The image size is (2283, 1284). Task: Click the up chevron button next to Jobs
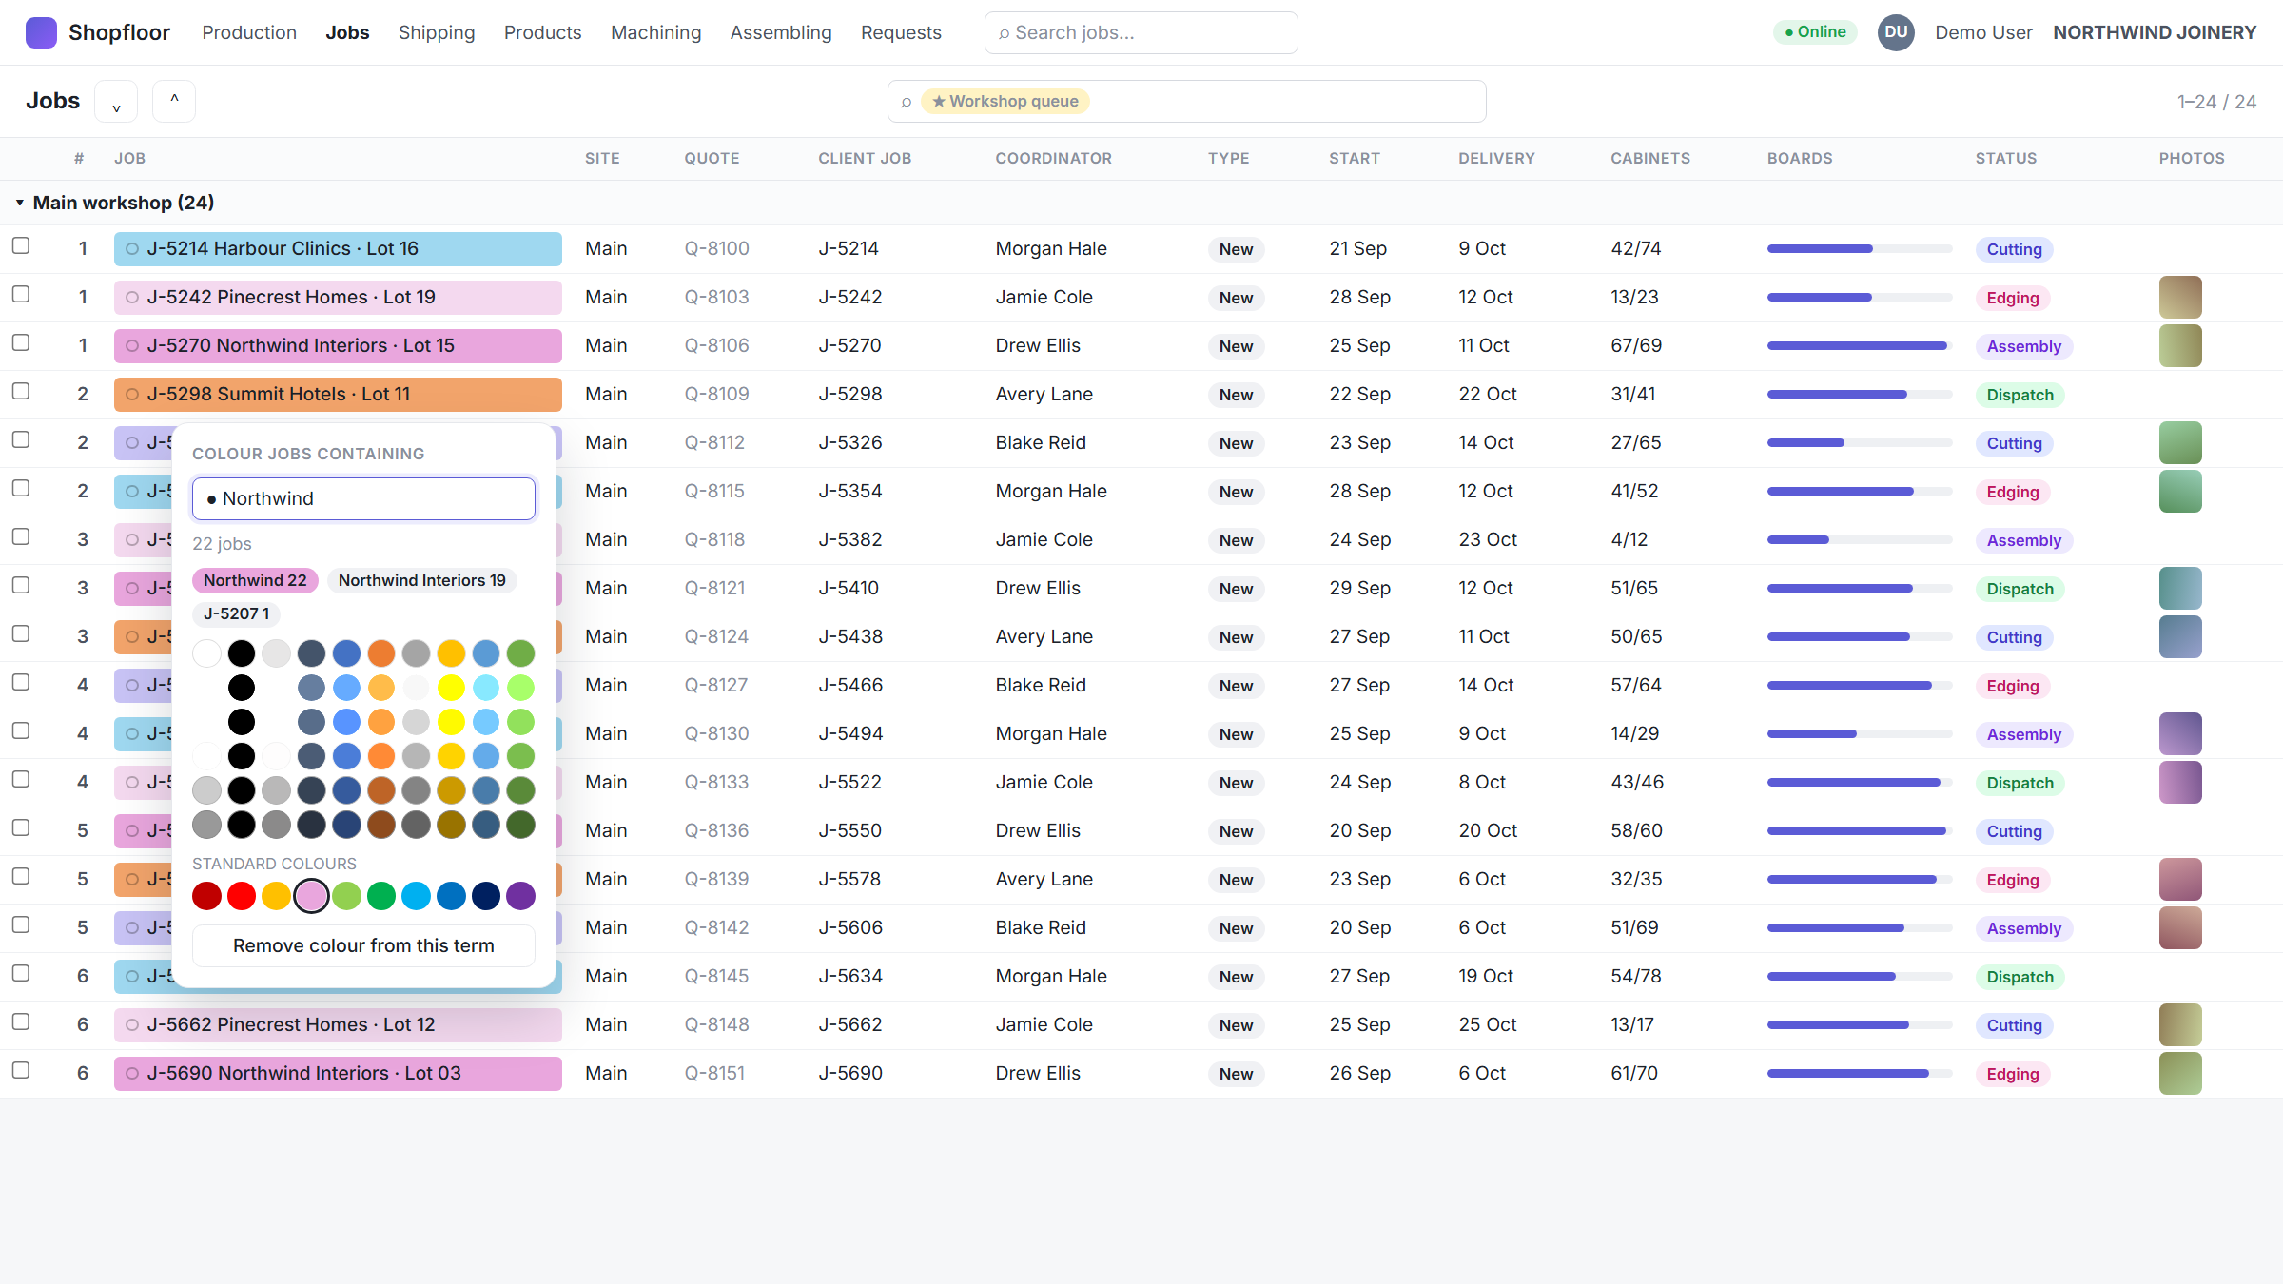(x=174, y=102)
